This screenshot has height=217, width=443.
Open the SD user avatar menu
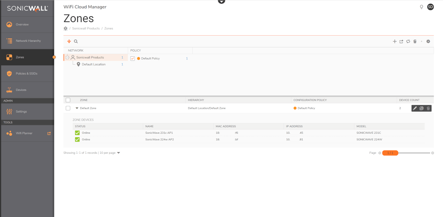(x=430, y=7)
